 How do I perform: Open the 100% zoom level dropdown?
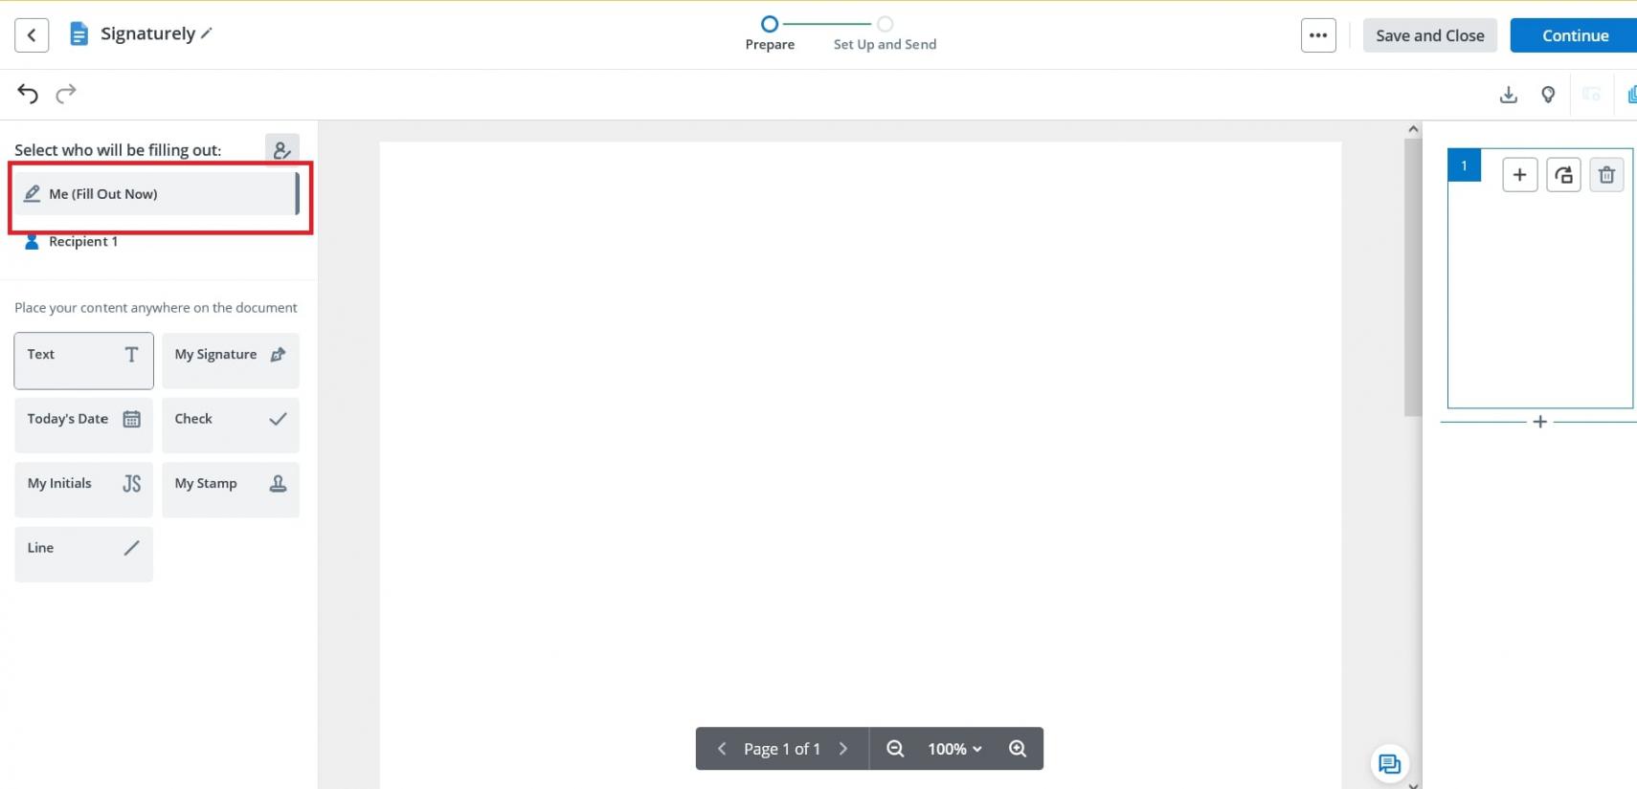coord(954,749)
